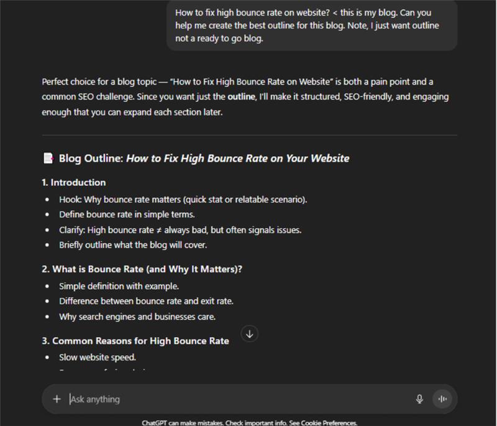Click the 'Slow website speed.' bullet
497x426 pixels.
pos(97,357)
